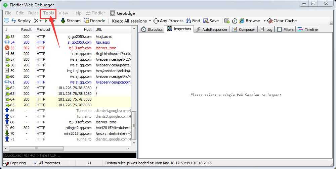
Task: Click the horizontal scrollbar right arrow
Action: (x=128, y=149)
